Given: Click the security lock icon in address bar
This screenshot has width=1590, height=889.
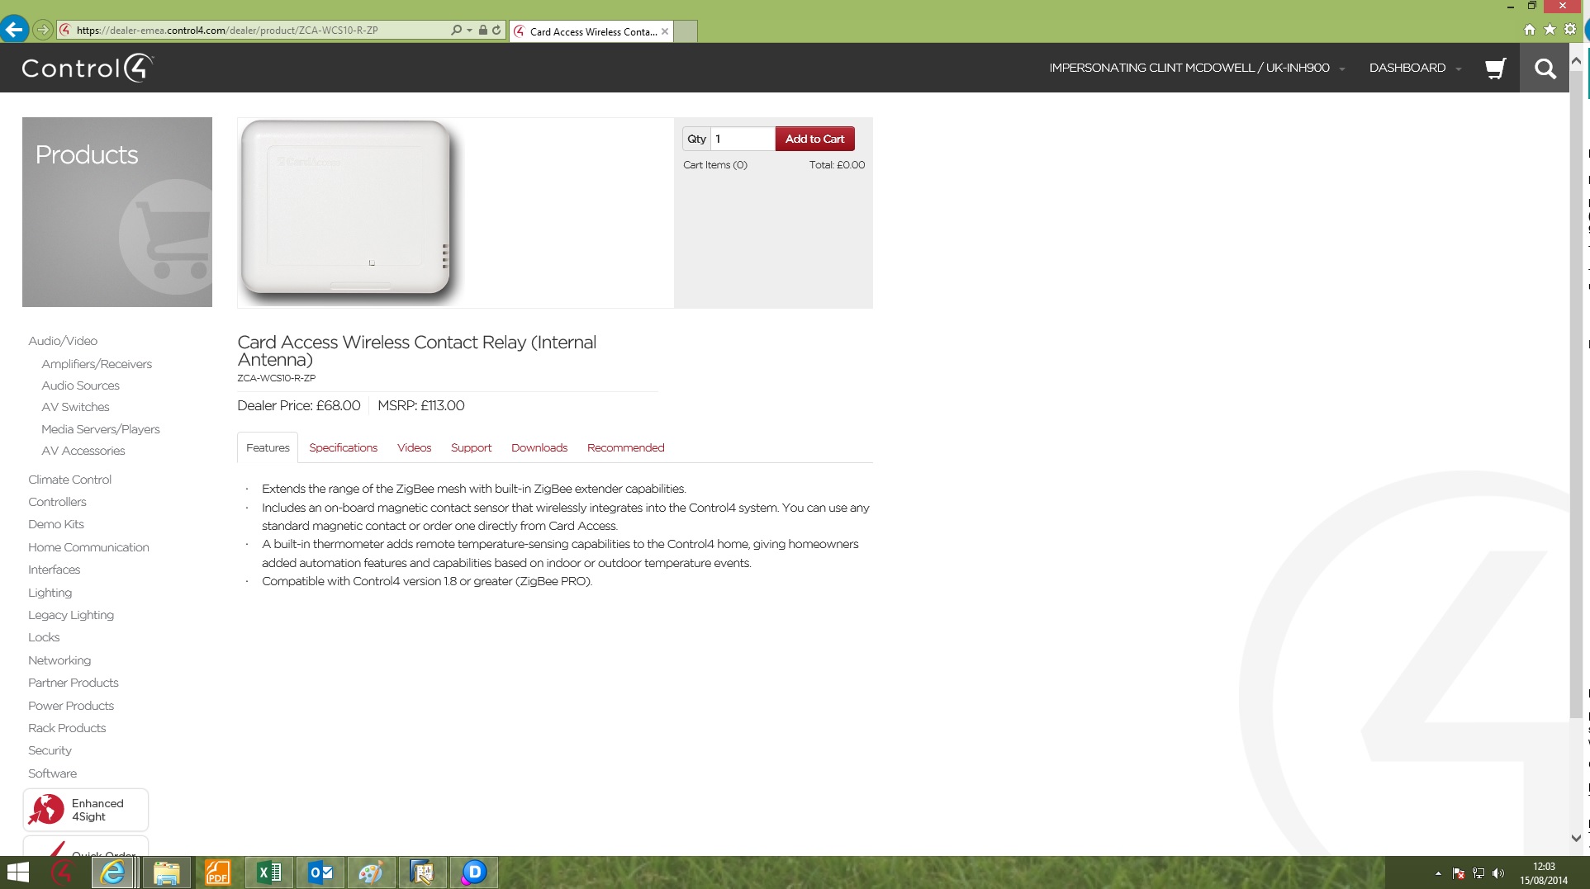Looking at the screenshot, I should (x=483, y=31).
